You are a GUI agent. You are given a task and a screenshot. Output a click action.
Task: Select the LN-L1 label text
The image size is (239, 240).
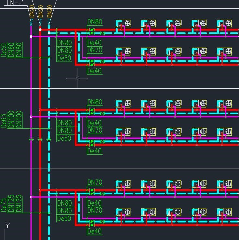(15, 3)
